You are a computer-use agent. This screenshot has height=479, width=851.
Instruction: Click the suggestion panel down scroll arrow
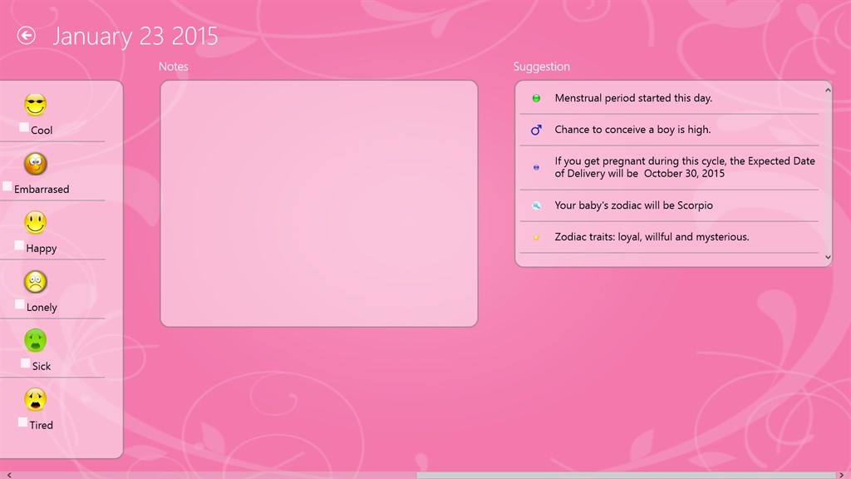(826, 258)
